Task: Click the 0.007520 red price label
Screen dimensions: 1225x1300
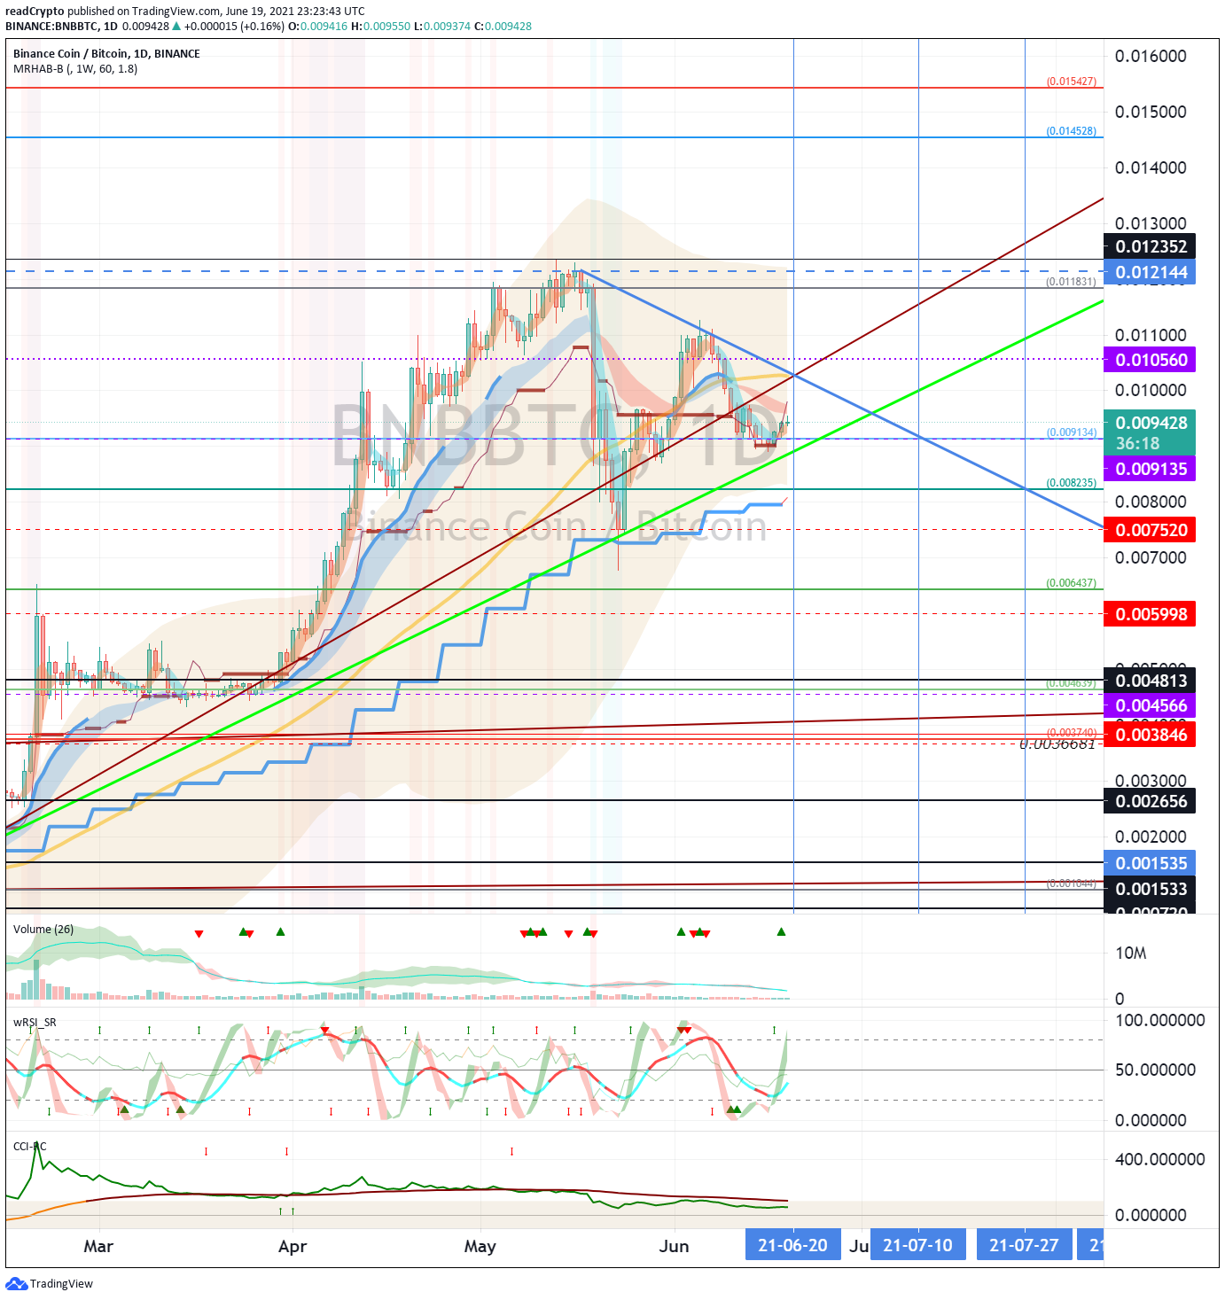Action: click(x=1150, y=530)
